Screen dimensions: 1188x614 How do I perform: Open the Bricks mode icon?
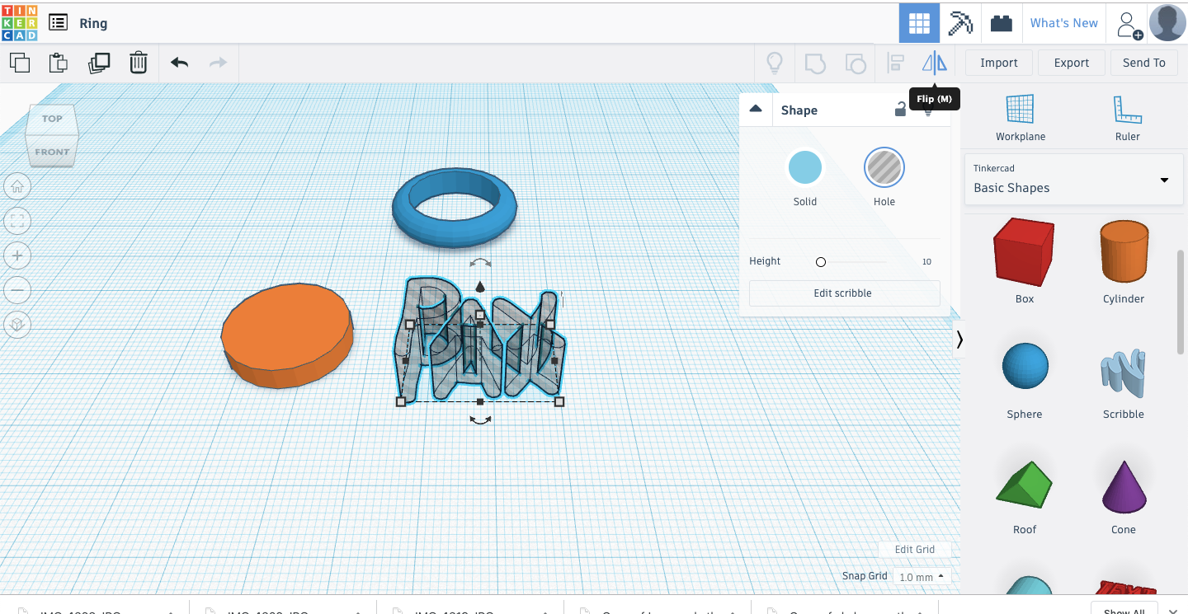click(x=1002, y=23)
